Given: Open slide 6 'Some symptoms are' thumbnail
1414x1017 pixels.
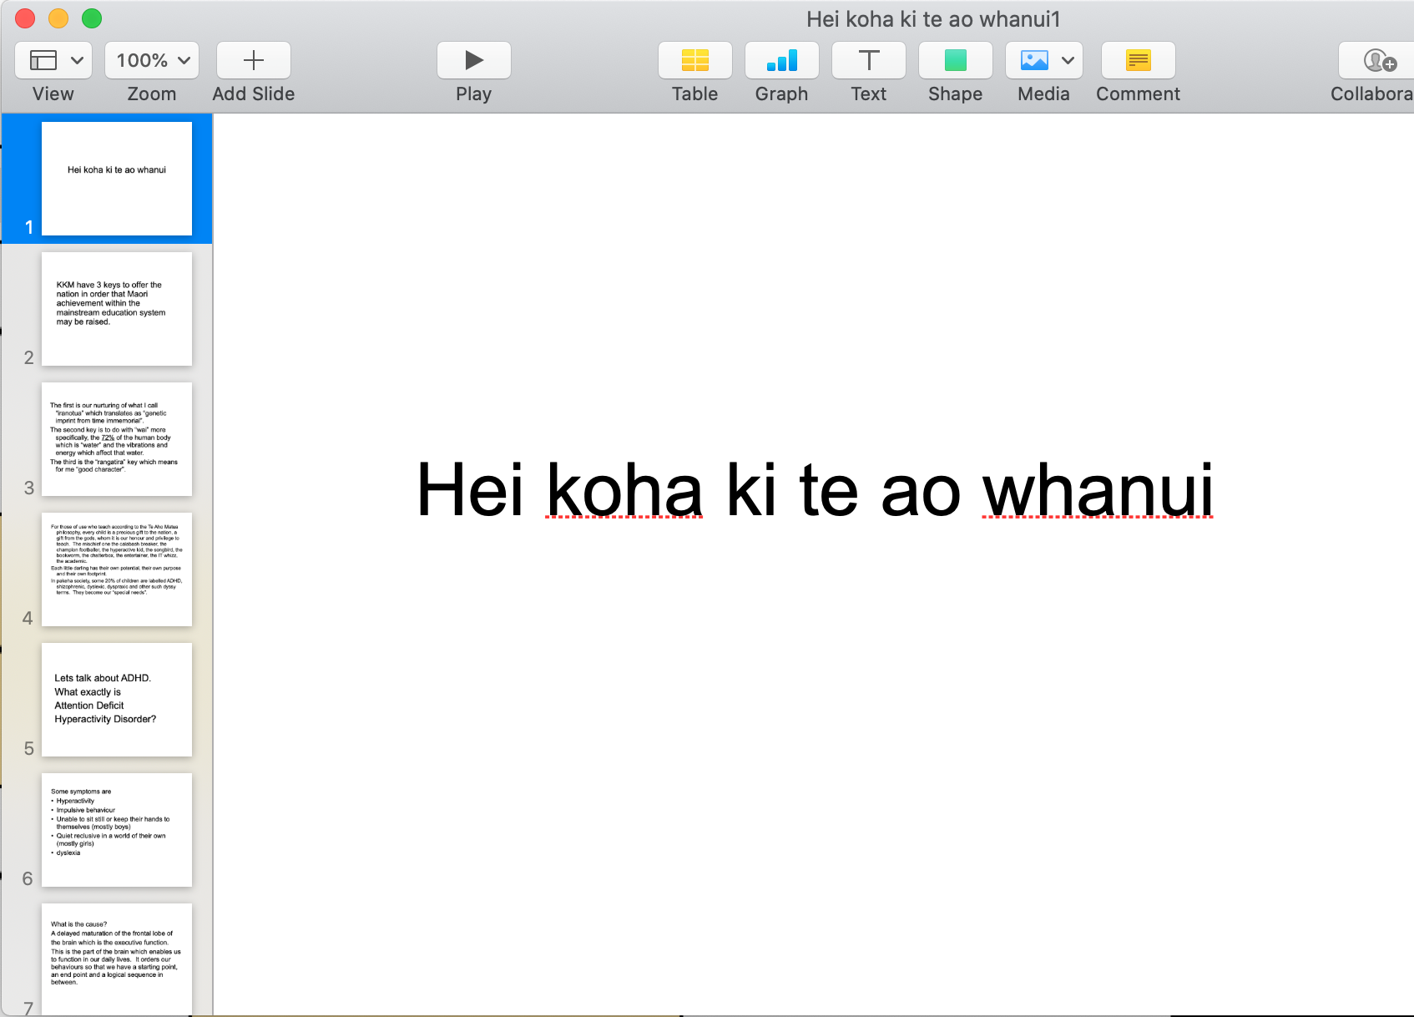Looking at the screenshot, I should point(117,830).
